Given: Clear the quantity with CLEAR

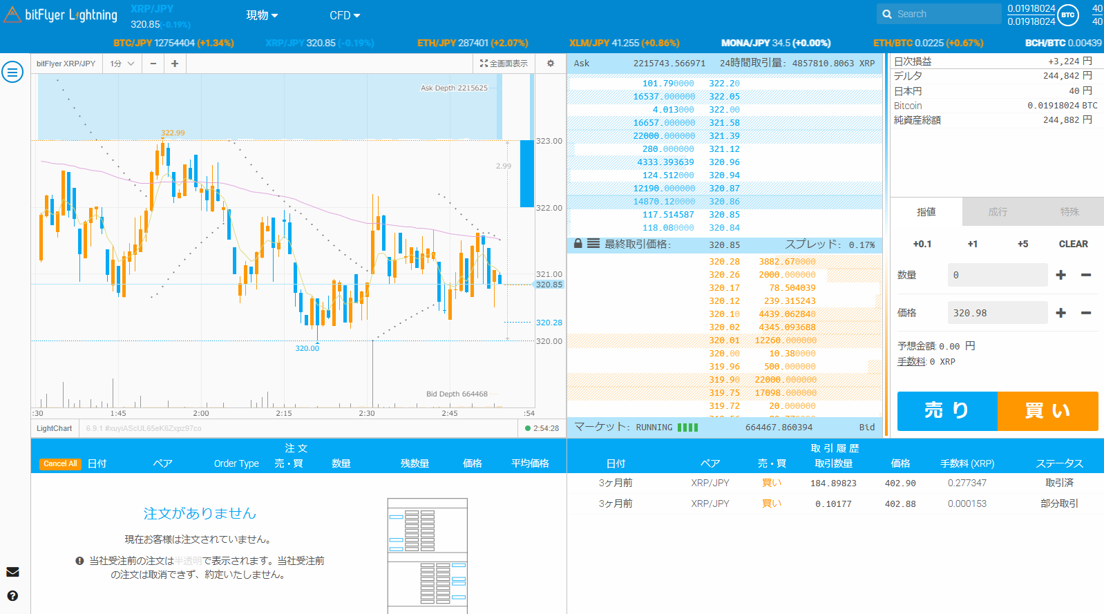Looking at the screenshot, I should coord(1074,244).
